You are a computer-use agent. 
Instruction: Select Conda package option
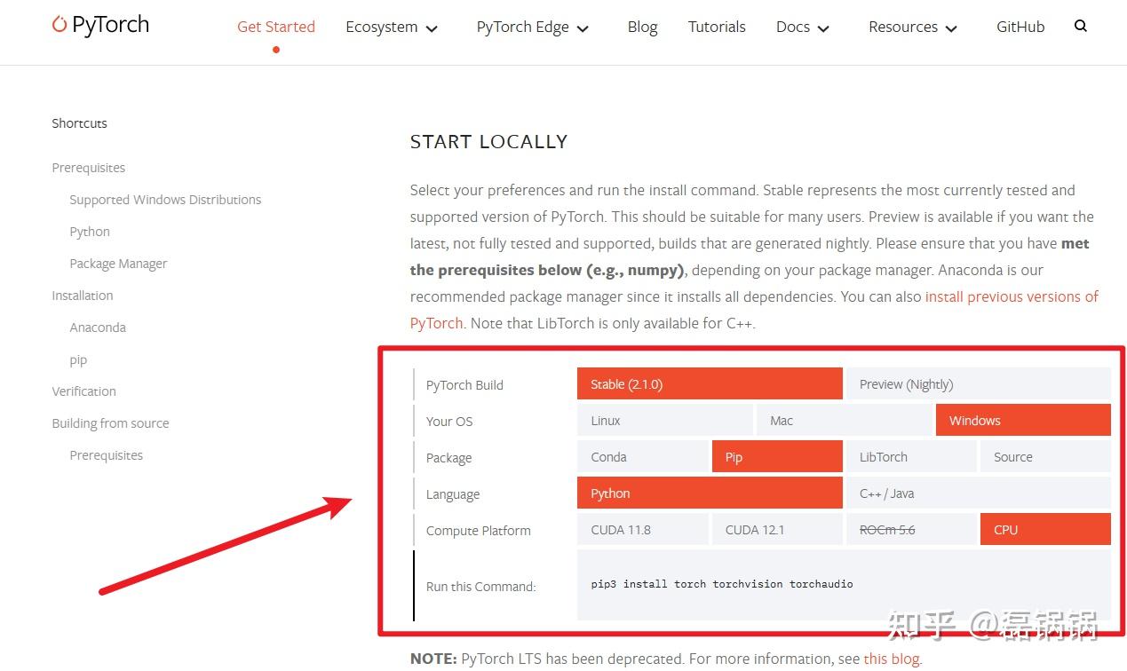point(642,456)
